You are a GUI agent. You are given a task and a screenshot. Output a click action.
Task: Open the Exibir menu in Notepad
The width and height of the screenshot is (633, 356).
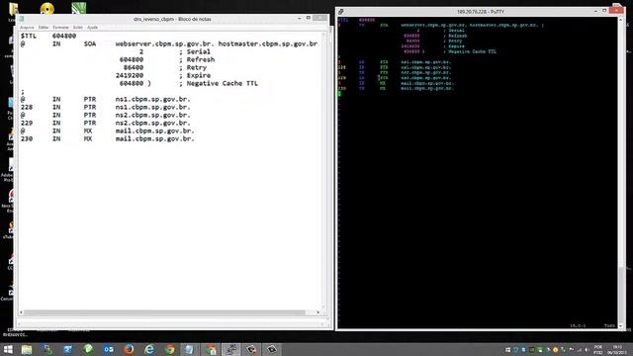coord(78,28)
